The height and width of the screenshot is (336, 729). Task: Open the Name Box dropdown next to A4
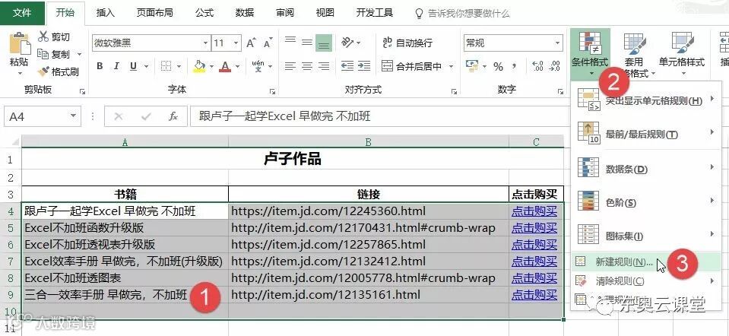[72, 116]
